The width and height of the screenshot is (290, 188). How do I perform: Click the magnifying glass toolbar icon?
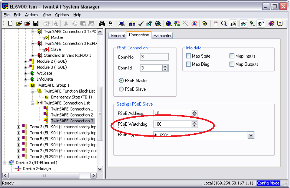pyautogui.click(x=224, y=24)
